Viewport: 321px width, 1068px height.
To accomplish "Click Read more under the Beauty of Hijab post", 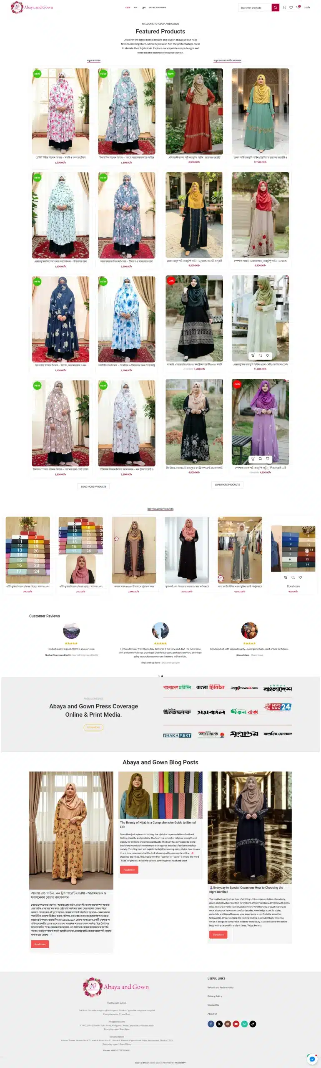I will (x=129, y=869).
